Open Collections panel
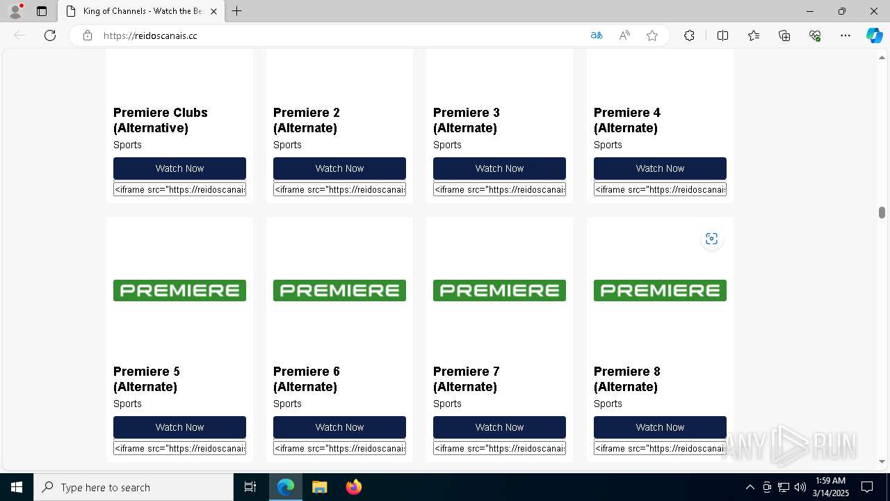 click(784, 35)
